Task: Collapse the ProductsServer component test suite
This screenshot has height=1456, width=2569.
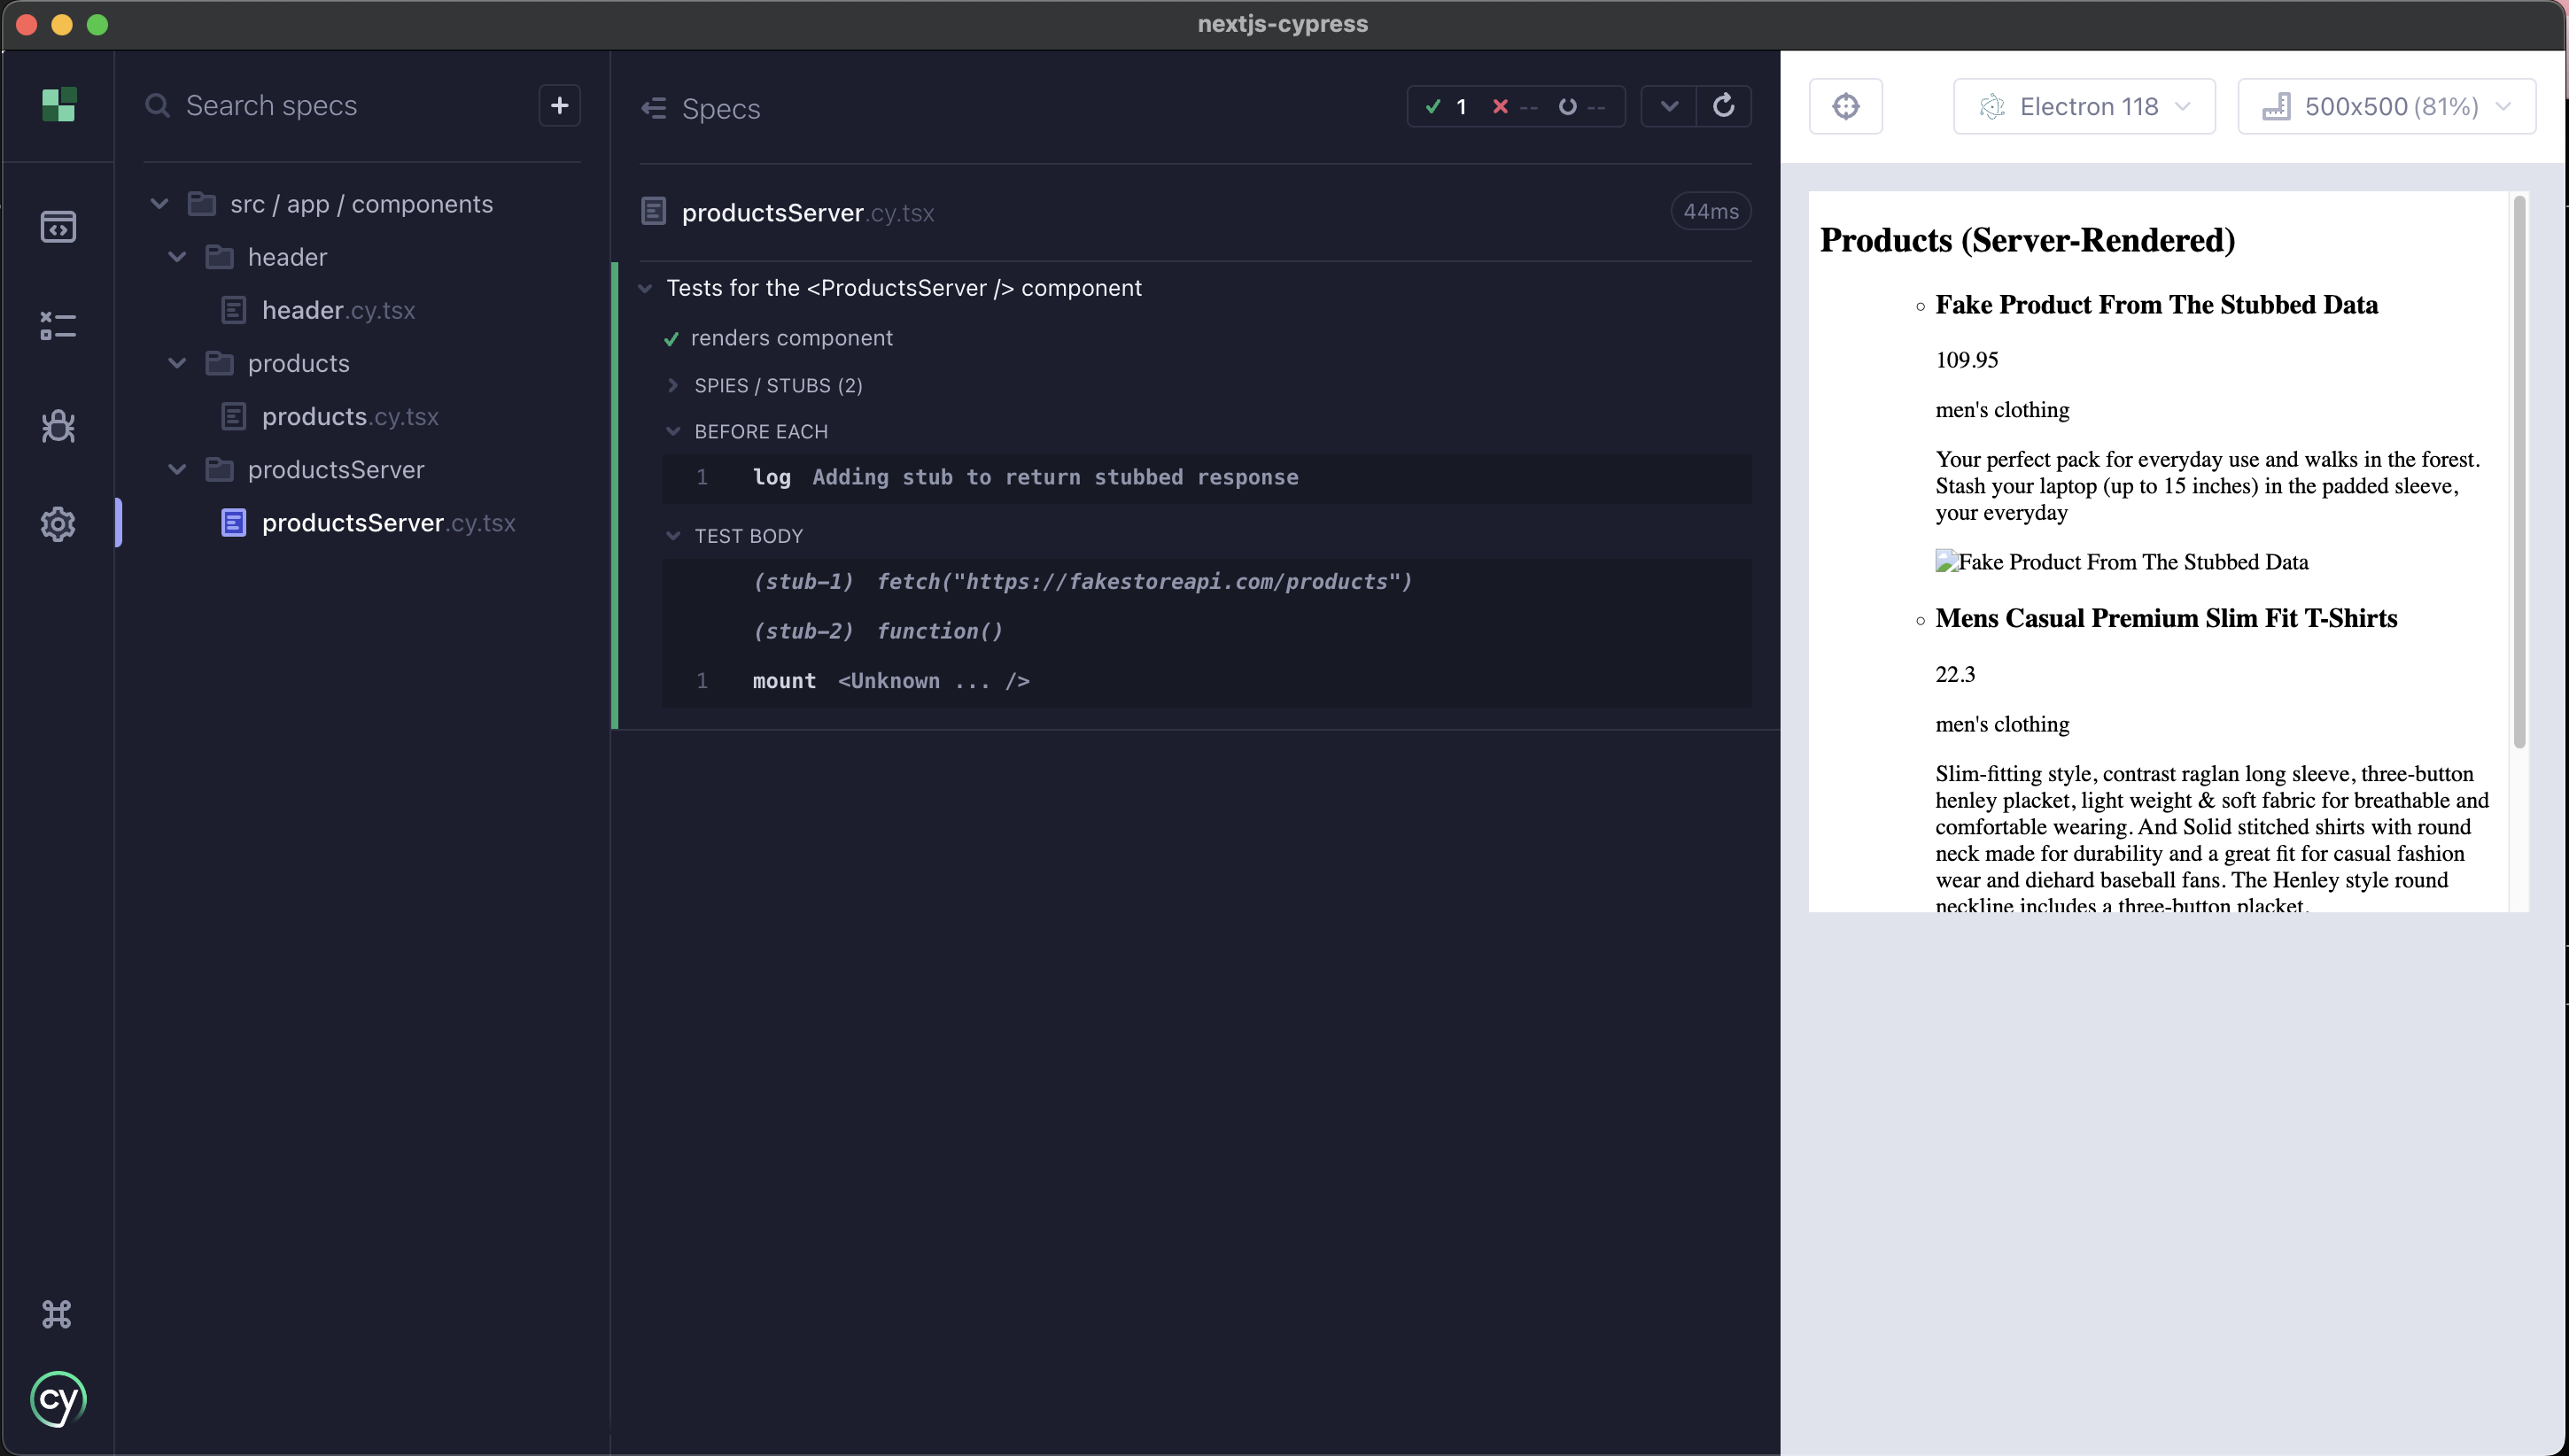Action: (645, 288)
